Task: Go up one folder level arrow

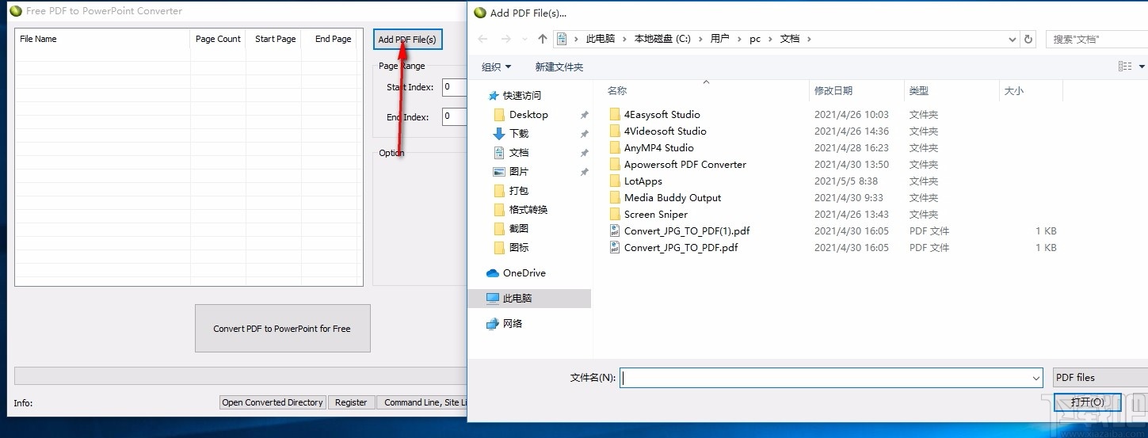Action: point(543,39)
